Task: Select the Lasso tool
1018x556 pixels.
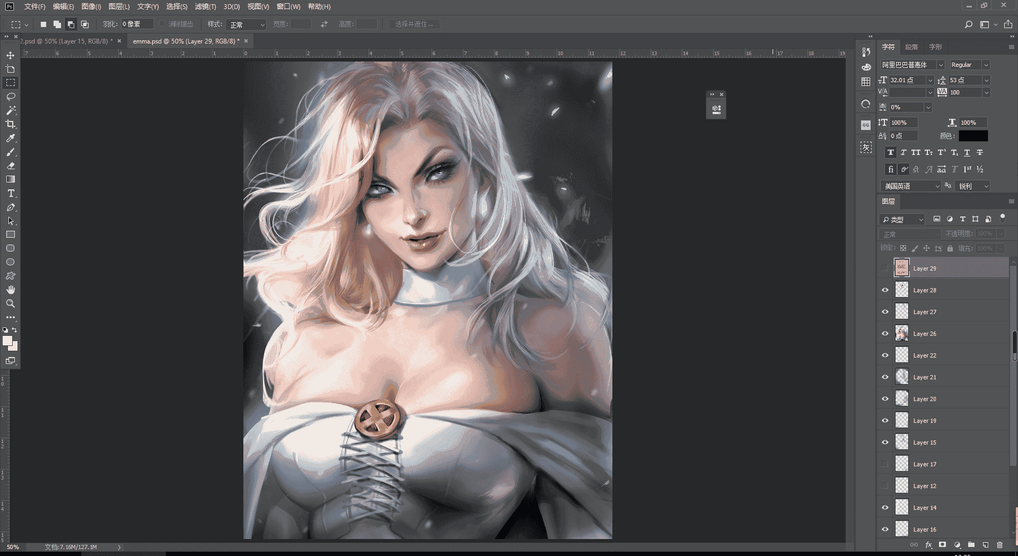Action: (x=10, y=97)
